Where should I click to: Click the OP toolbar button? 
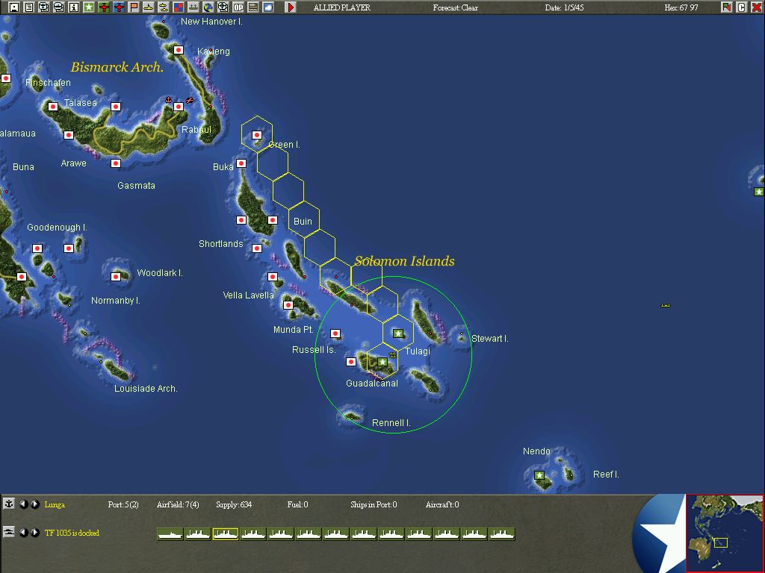tap(238, 7)
